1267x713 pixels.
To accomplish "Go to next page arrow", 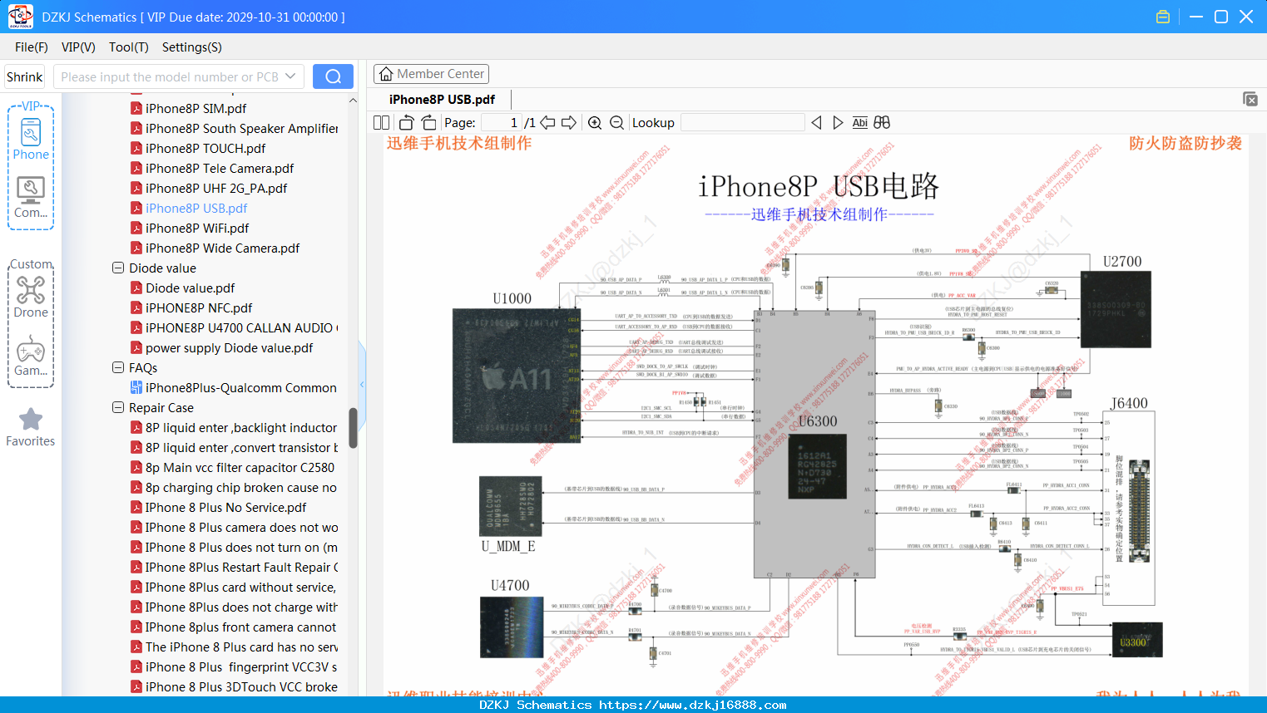I will (569, 123).
